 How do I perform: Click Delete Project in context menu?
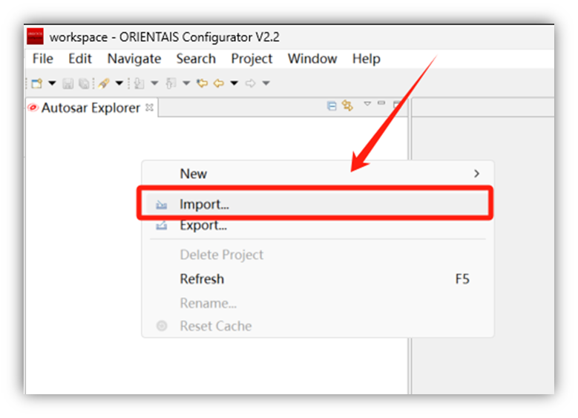[x=318, y=255]
